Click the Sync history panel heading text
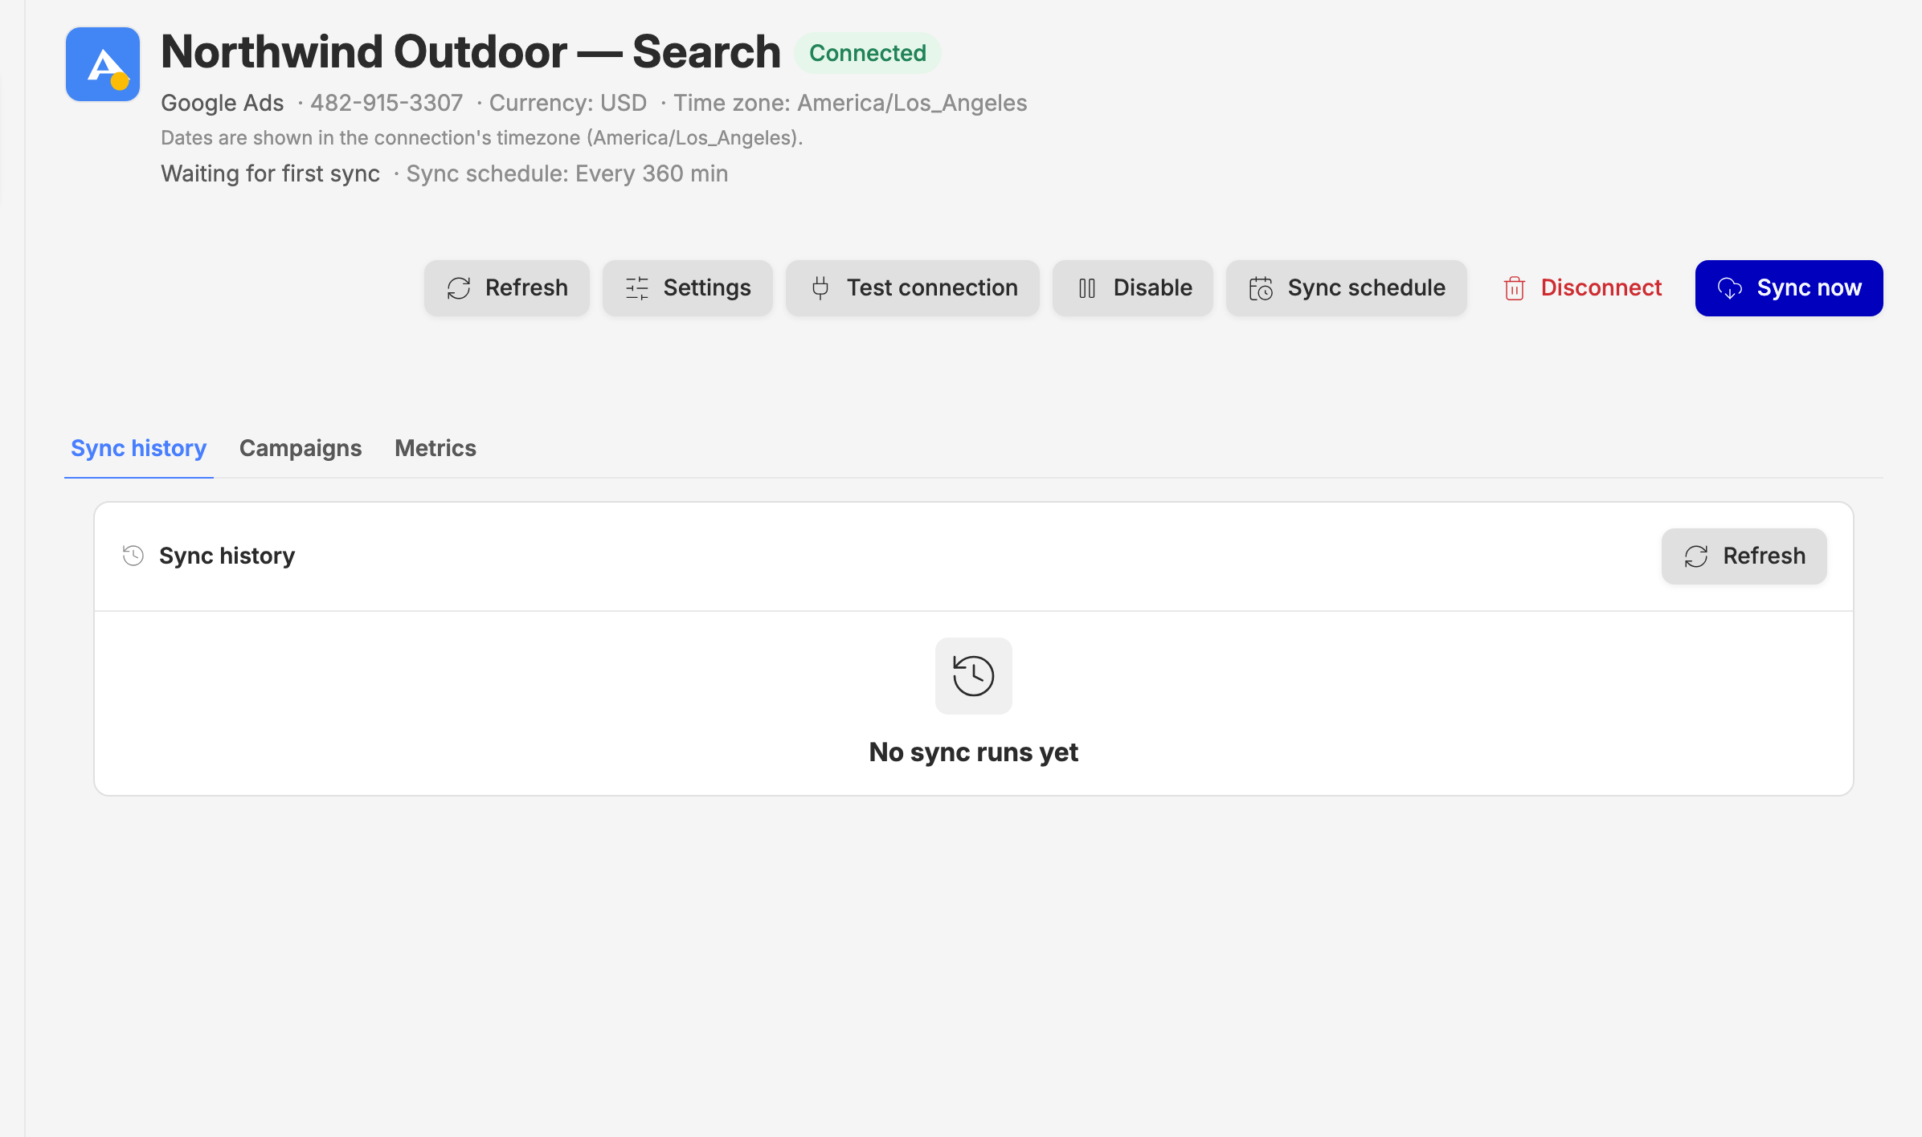The height and width of the screenshot is (1137, 1922). 227,556
